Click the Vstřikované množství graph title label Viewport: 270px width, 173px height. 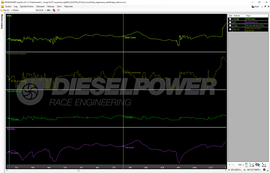pos(16,53)
